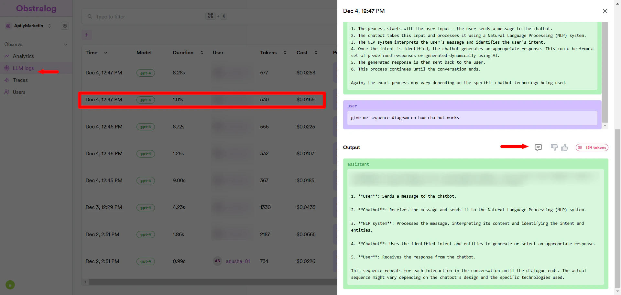Click the Obstralog logo

pos(36,8)
